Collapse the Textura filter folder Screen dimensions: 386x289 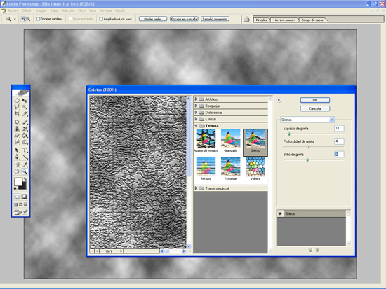(196, 125)
